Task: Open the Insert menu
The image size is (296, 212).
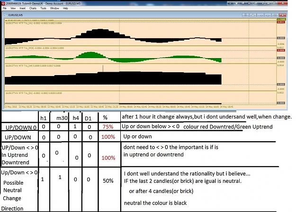Action: click(x=22, y=8)
